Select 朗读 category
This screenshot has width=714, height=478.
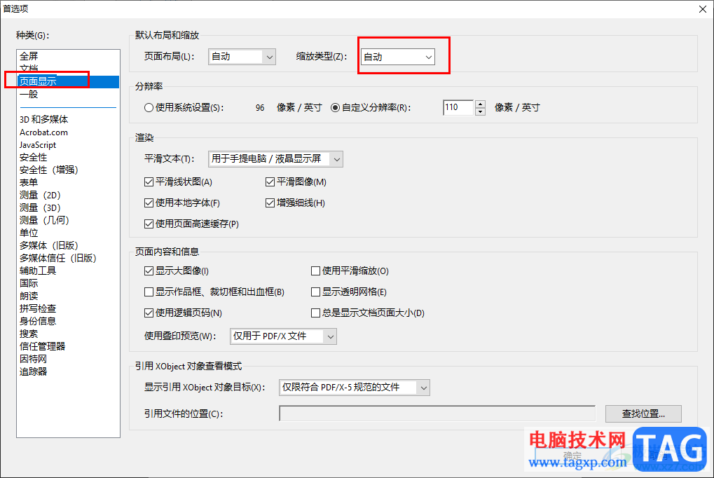tap(29, 296)
